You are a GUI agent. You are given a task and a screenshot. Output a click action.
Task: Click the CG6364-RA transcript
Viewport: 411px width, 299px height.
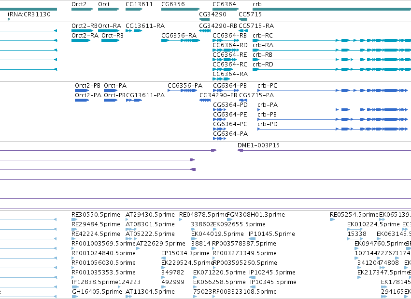coord(221,79)
